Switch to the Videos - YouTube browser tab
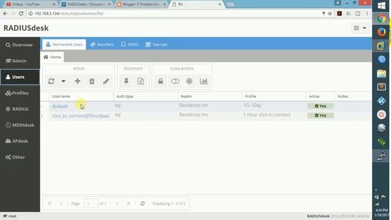 [31, 4]
